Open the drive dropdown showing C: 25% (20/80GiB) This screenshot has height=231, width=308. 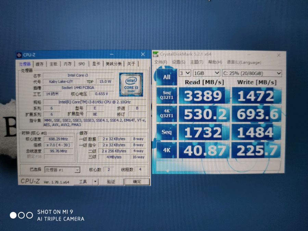252,74
